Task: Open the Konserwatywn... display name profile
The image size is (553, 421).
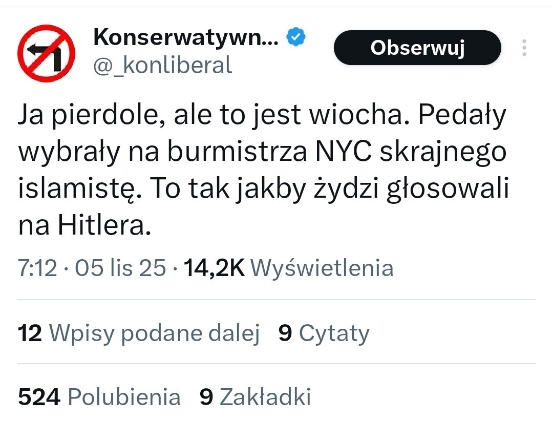Action: 185,37
